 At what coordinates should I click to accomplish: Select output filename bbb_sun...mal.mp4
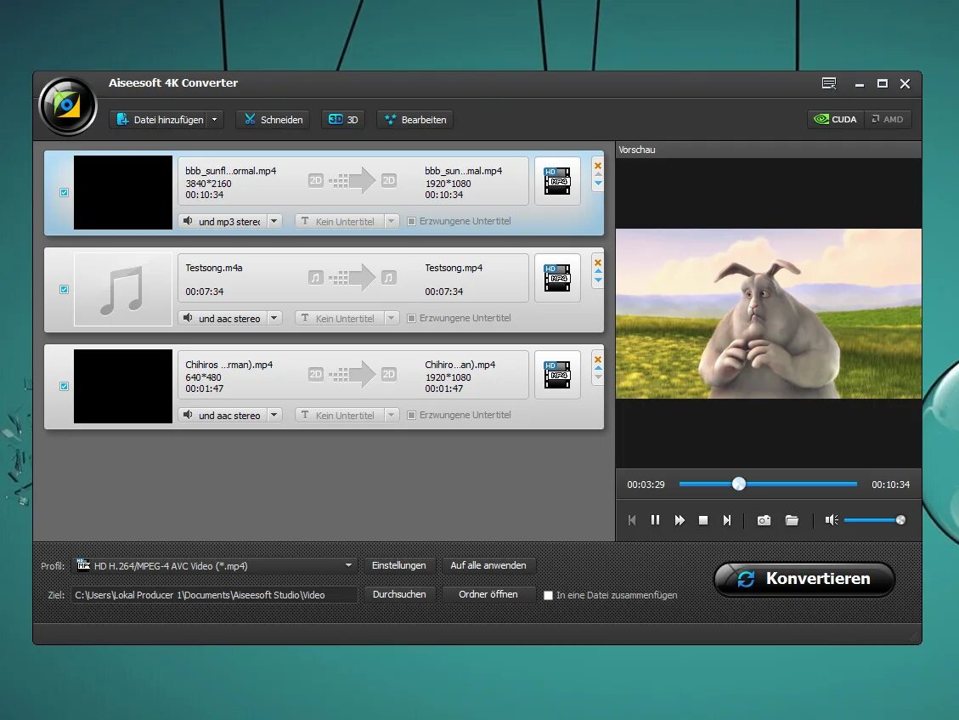(x=463, y=171)
